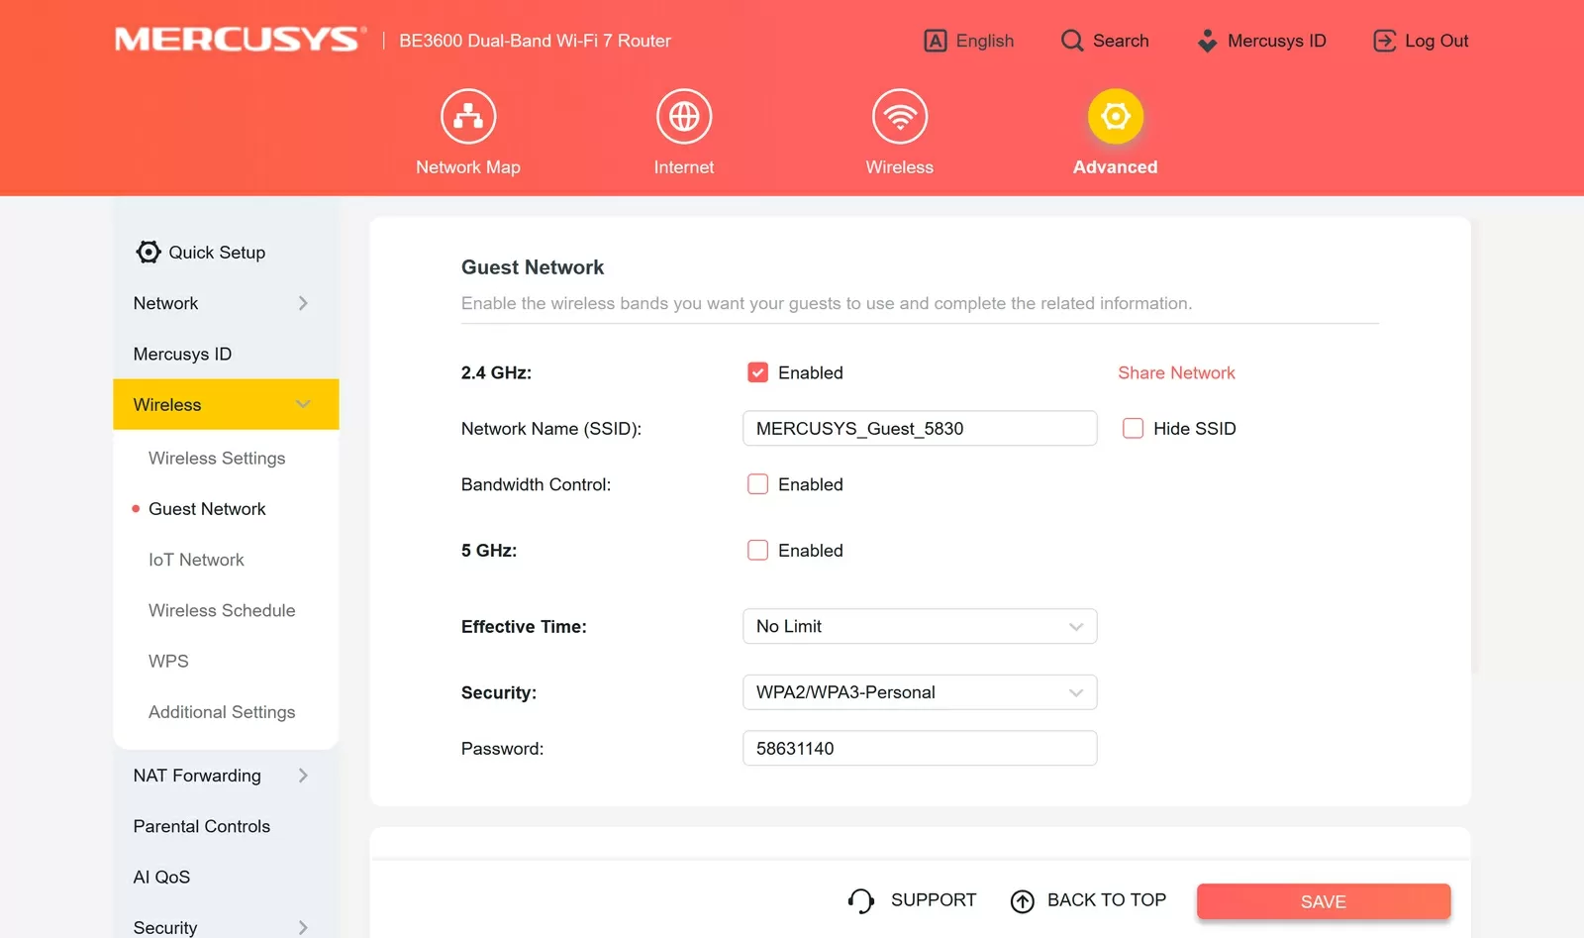The image size is (1584, 938).
Task: Click the Log Out text
Action: 1436,41
